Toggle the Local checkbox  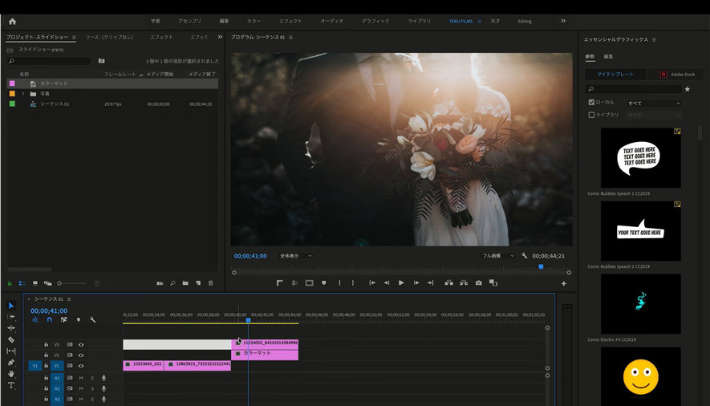(x=591, y=102)
